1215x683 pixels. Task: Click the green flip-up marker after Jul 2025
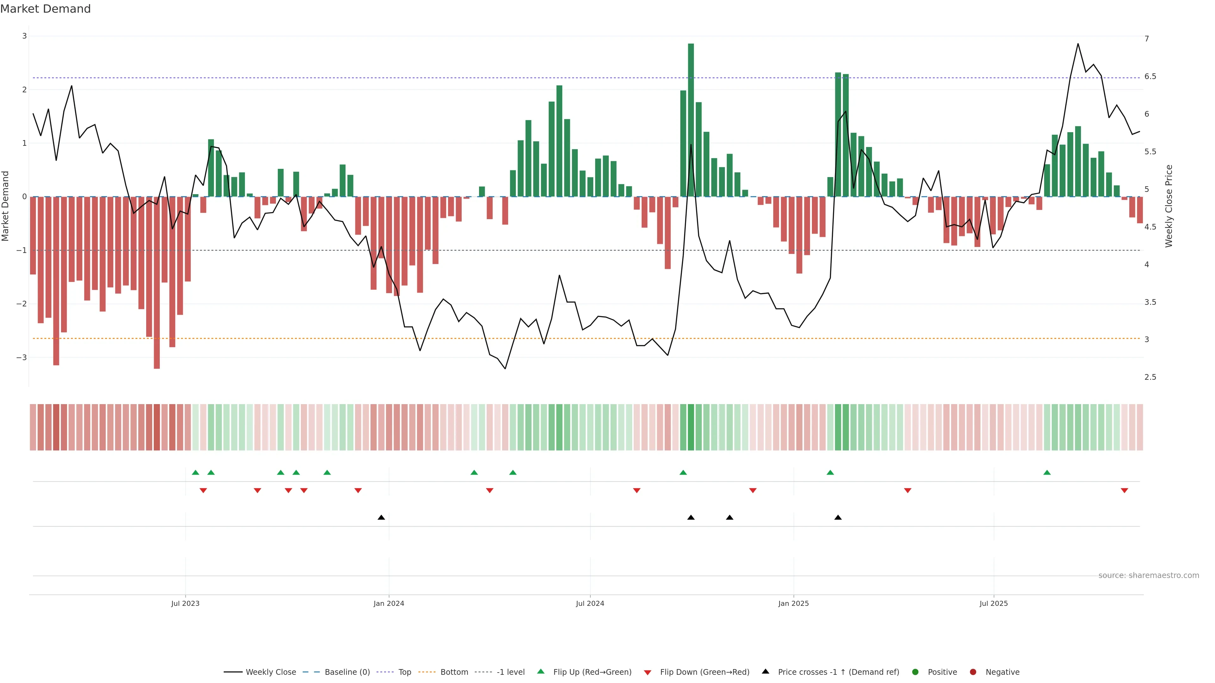coord(1047,472)
